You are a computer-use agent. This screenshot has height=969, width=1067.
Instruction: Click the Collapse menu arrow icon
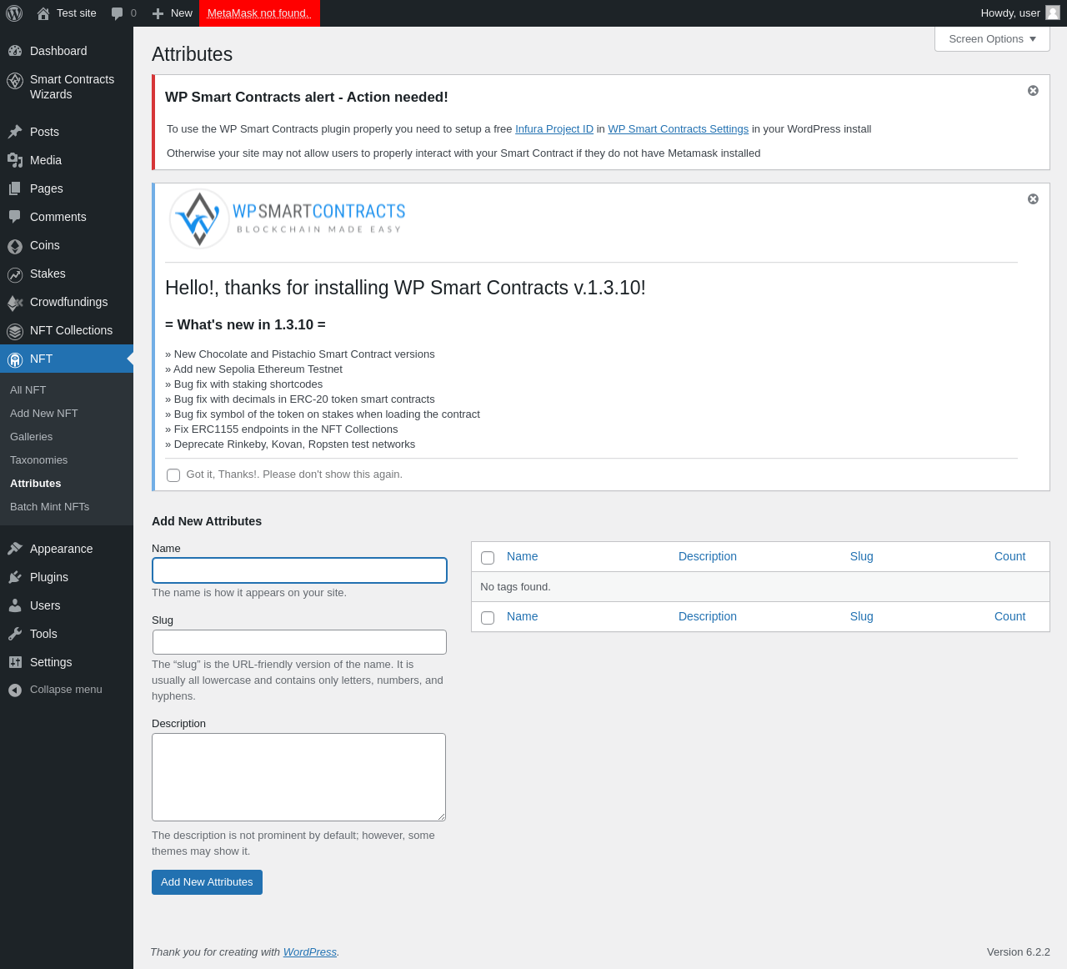(x=15, y=690)
